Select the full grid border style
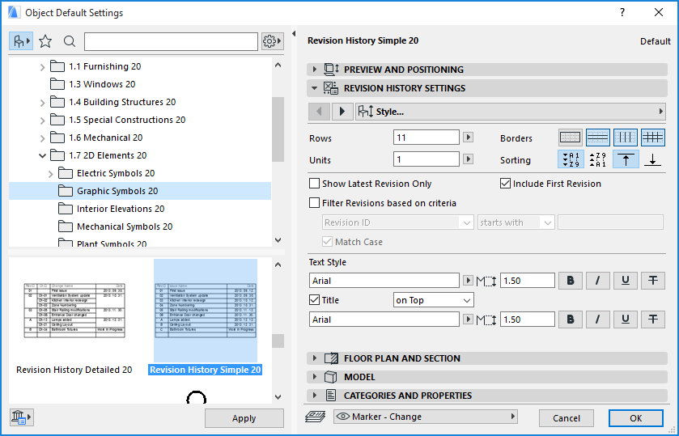This screenshot has height=436, width=679. click(x=652, y=138)
